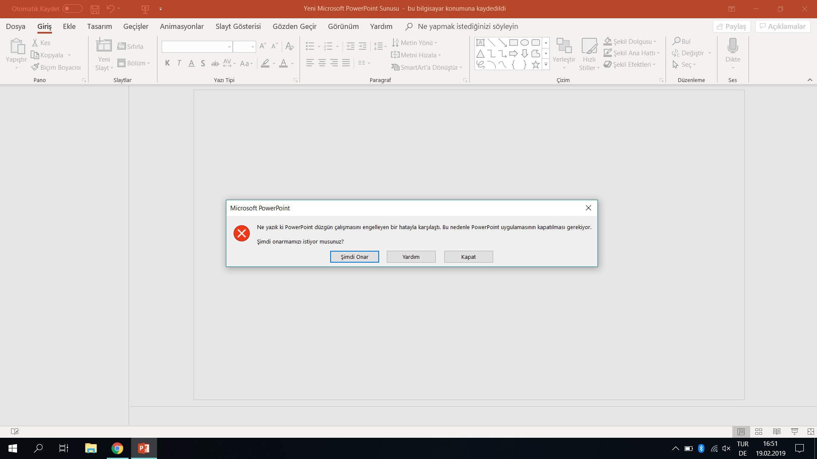Open the Dosya menu

coord(16,26)
